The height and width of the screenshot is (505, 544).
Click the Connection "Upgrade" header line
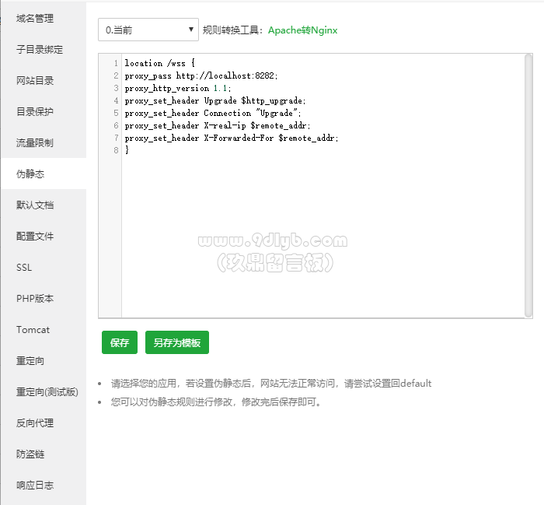pyautogui.click(x=213, y=114)
